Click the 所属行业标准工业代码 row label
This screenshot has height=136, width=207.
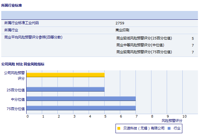(22, 23)
